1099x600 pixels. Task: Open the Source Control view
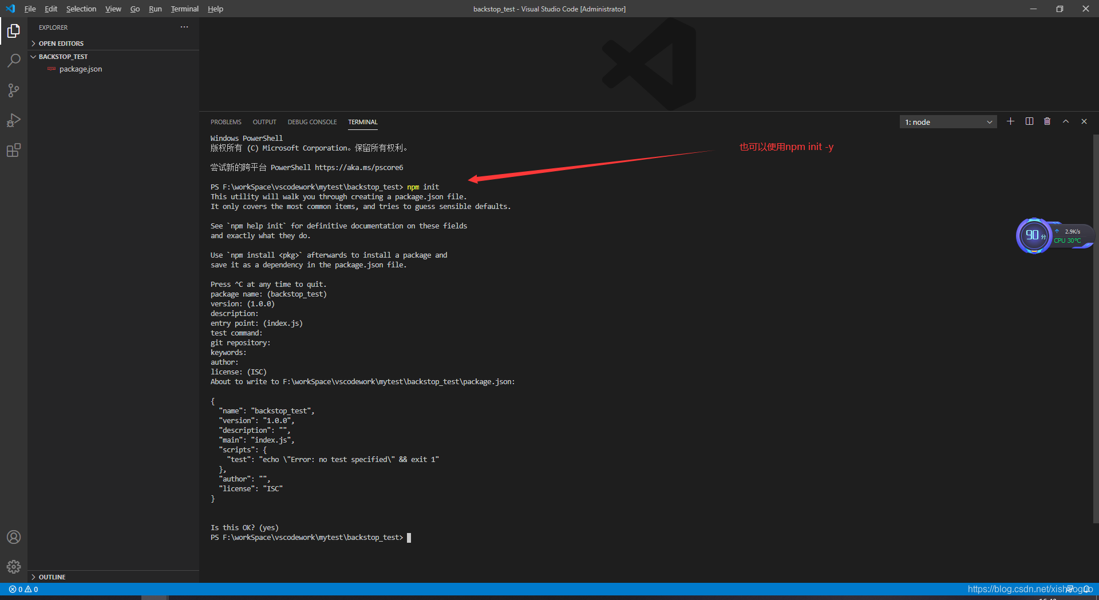click(x=14, y=90)
